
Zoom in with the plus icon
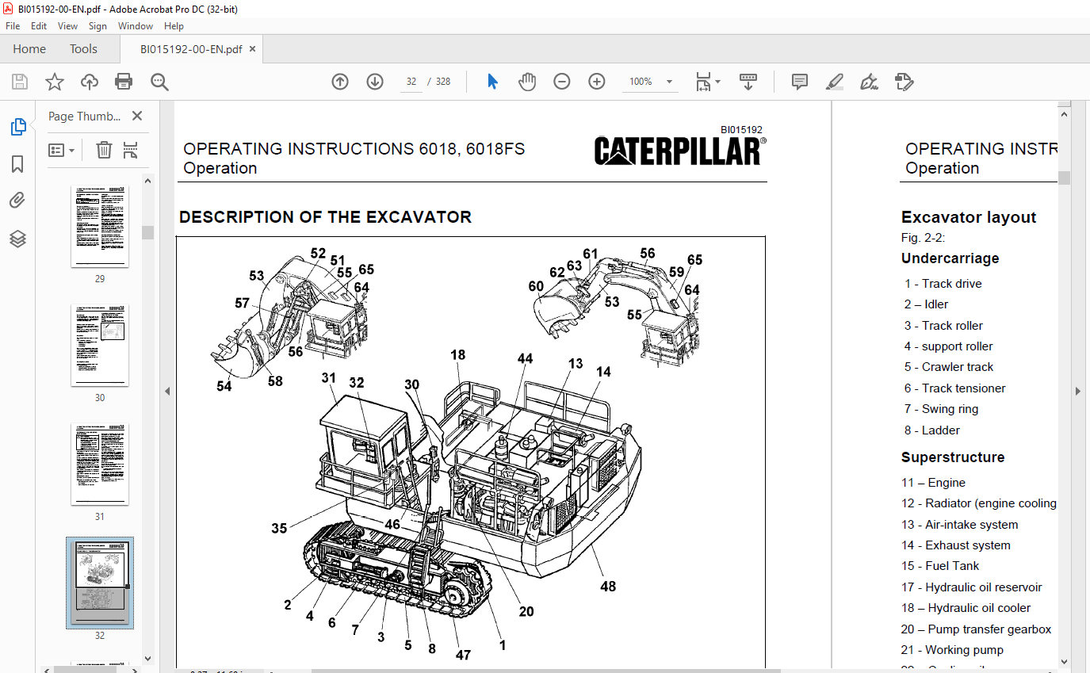click(597, 82)
